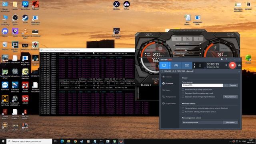Click the output folder path field
The width and height of the screenshot is (256, 144).
coord(202,85)
